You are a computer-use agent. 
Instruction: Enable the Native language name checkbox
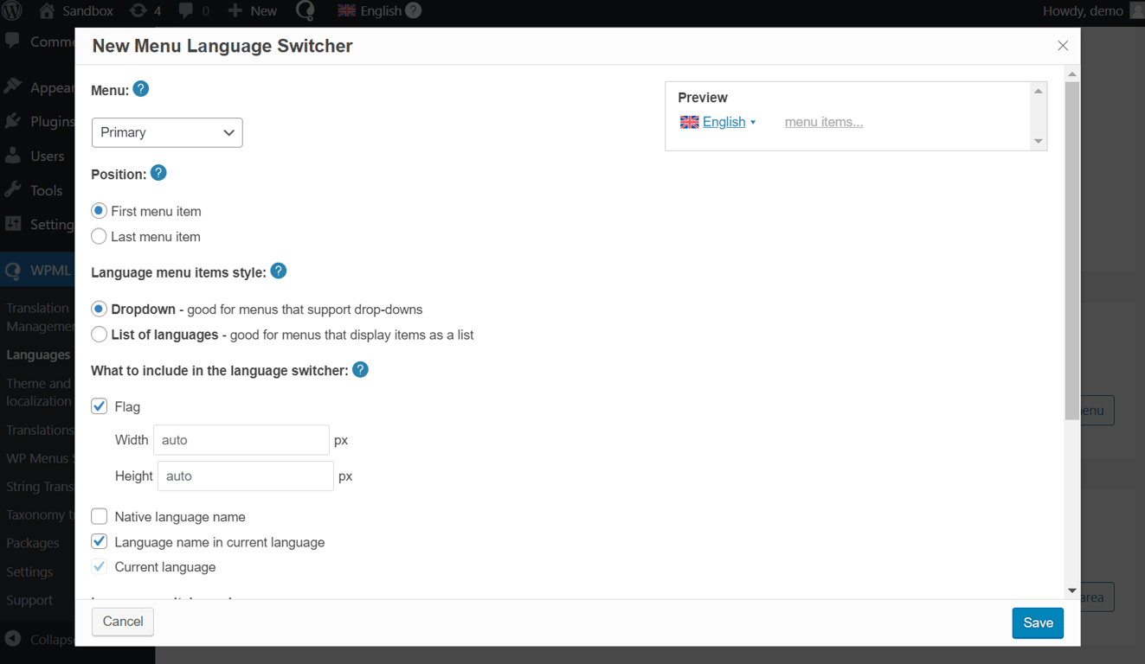[x=99, y=516]
